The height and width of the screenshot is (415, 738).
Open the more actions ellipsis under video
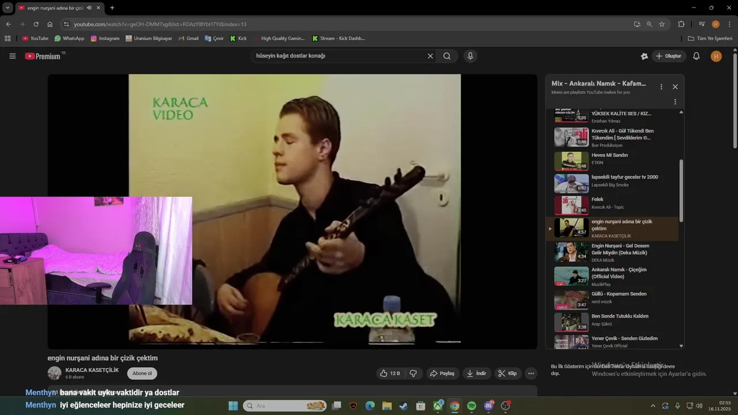[x=531, y=373]
